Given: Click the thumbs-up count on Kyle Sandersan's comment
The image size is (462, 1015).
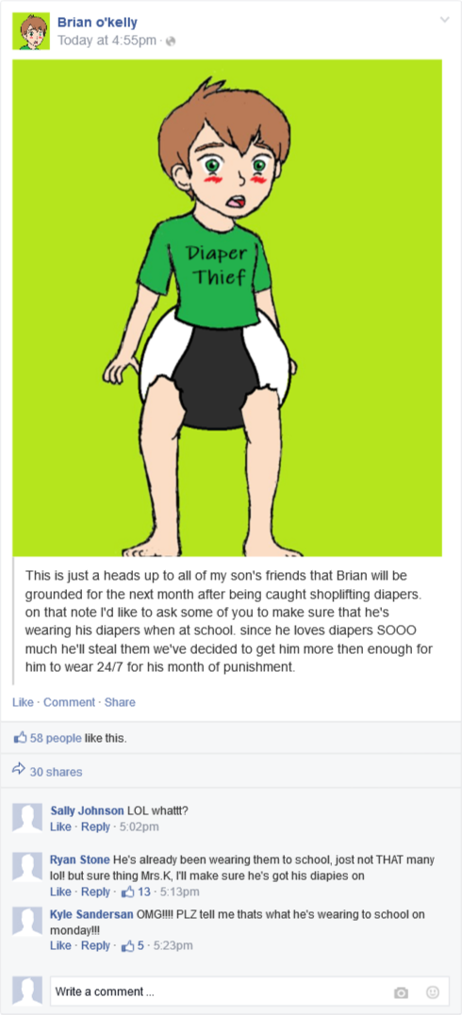Looking at the screenshot, I should 134,946.
